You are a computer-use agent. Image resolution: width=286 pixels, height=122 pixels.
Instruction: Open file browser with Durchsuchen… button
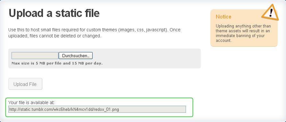coord(76,56)
